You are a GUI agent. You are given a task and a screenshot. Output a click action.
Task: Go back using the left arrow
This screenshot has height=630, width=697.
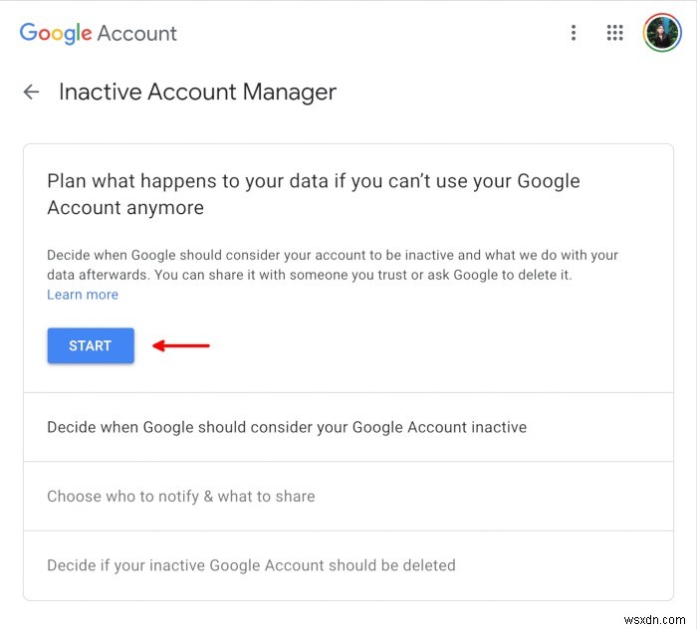click(32, 93)
